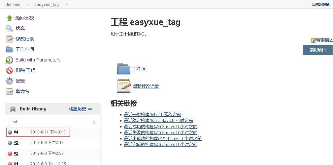Viewport: 333px width, 165px height.
Task: Select 状态 in the sidebar
Action: tap(20, 28)
